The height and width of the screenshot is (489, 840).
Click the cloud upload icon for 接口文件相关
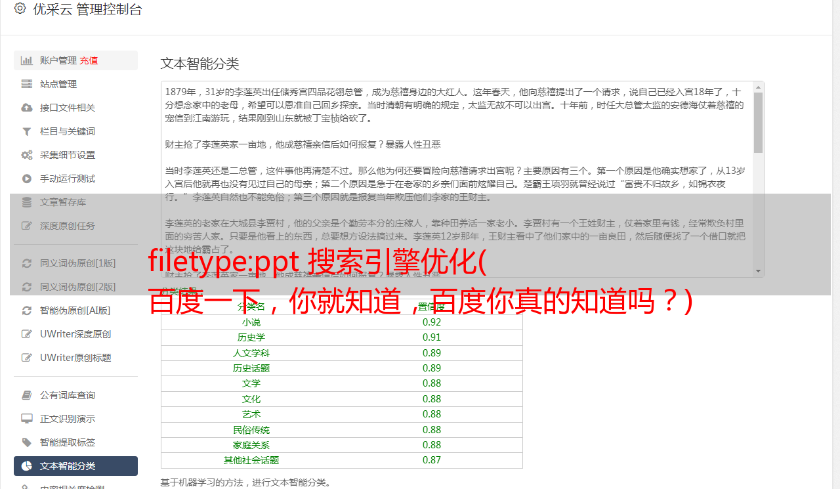click(x=27, y=108)
